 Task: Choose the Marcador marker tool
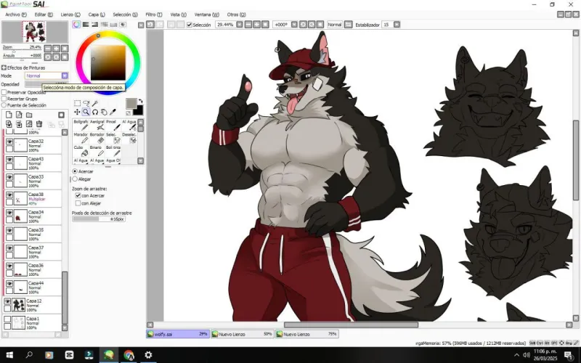click(81, 138)
